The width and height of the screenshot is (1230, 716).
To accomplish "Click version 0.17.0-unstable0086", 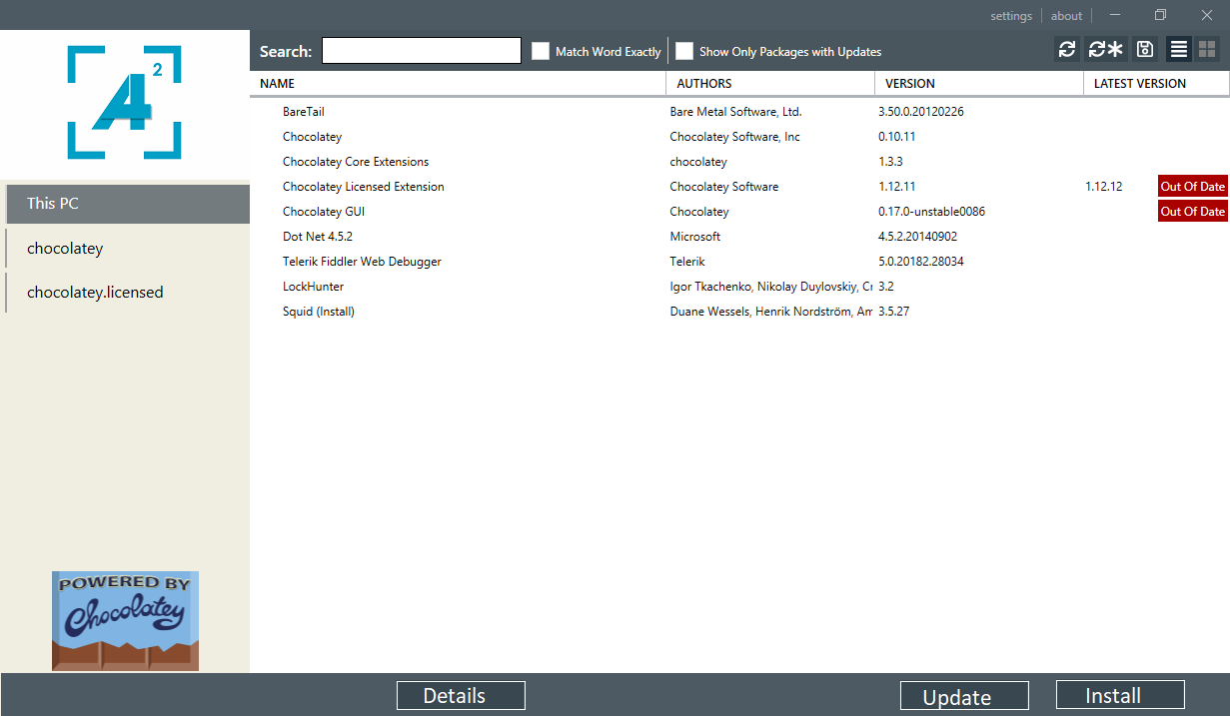I will [x=932, y=212].
